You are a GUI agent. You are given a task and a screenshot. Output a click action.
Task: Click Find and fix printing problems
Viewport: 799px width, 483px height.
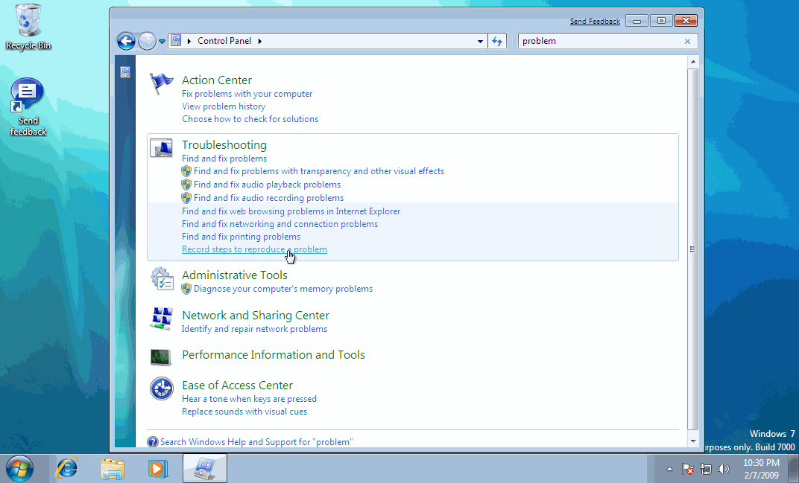[241, 237]
